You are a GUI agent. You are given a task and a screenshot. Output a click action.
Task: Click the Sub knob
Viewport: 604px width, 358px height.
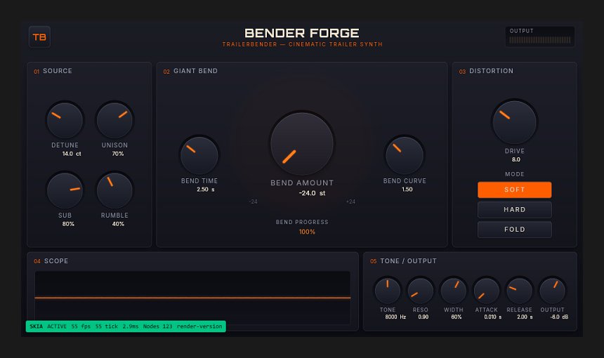(x=65, y=190)
